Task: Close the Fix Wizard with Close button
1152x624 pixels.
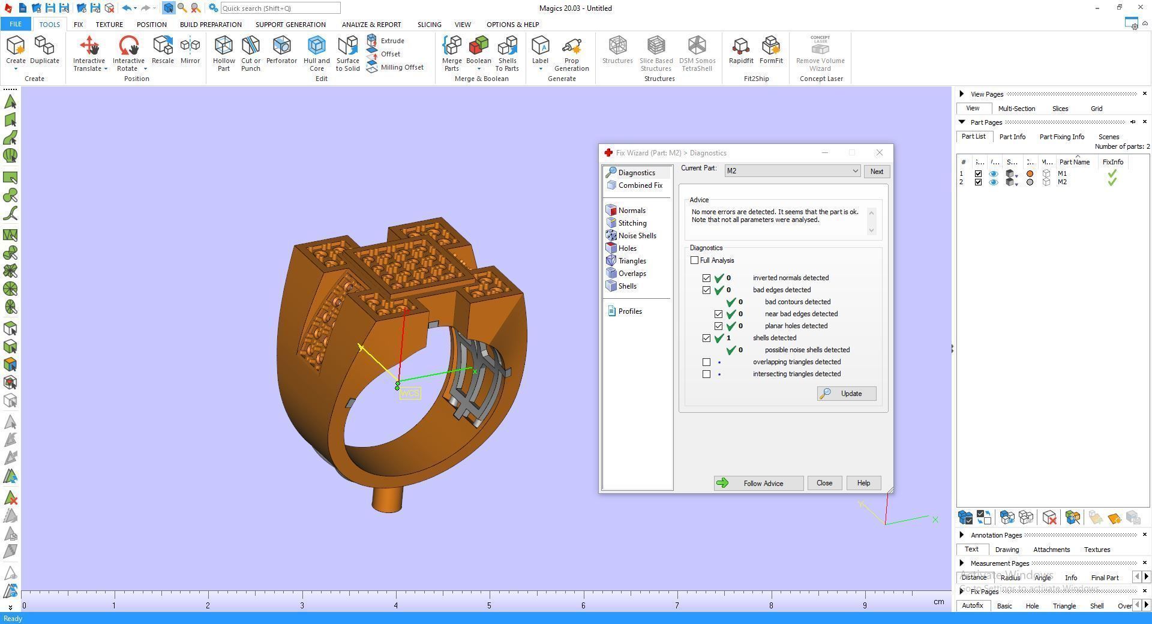Action: [824, 483]
